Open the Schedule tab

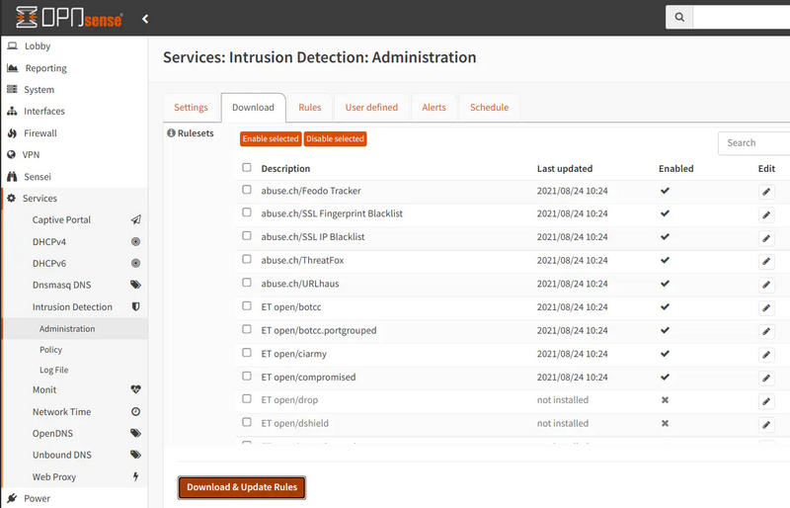click(x=489, y=108)
